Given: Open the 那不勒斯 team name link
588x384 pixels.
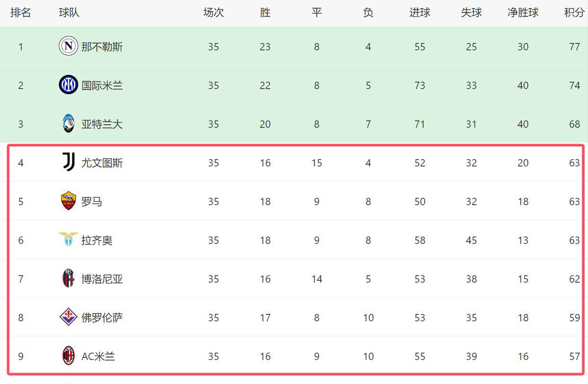Looking at the screenshot, I should pyautogui.click(x=102, y=47).
